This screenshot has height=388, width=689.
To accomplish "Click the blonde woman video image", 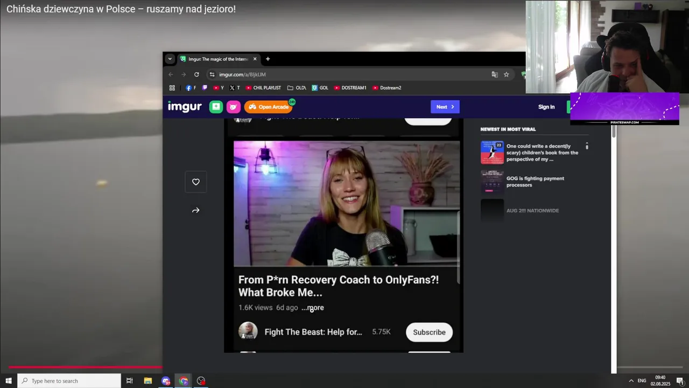I will click(347, 204).
